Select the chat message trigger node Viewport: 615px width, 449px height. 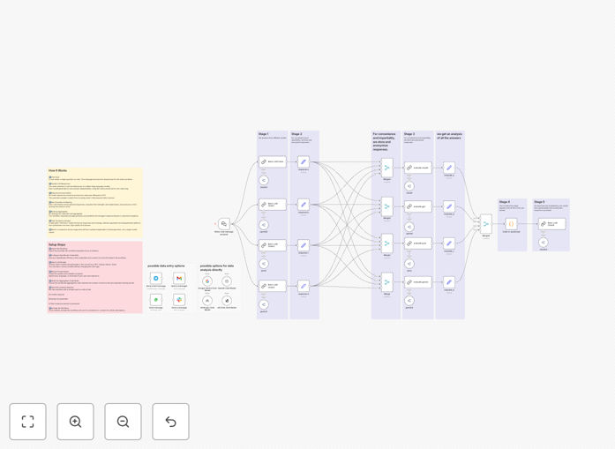pyautogui.click(x=224, y=224)
